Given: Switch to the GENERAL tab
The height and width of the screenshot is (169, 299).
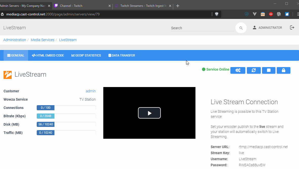Looking at the screenshot, I should [16, 55].
